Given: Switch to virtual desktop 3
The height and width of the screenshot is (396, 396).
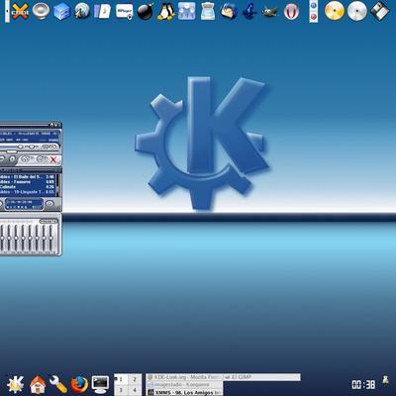Looking at the screenshot, I should (x=121, y=390).
